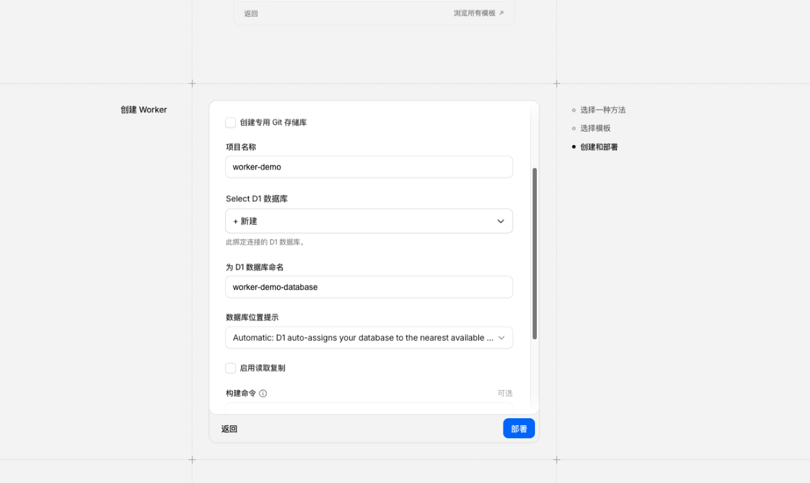
Task: Click the chevron icon in the Automatic location field
Action: (502, 338)
